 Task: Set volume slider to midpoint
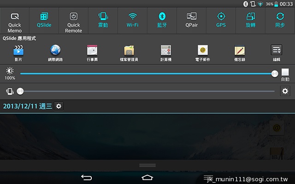tap(147, 92)
